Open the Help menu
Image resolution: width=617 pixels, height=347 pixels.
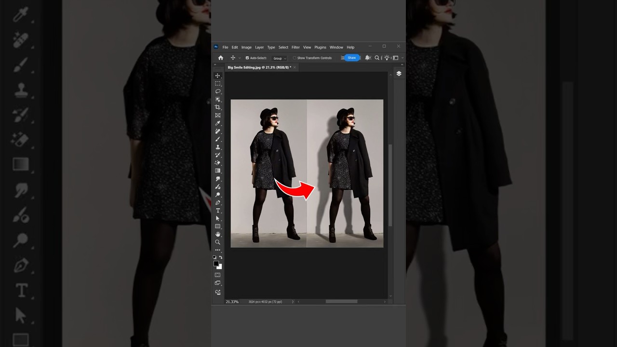pyautogui.click(x=350, y=47)
